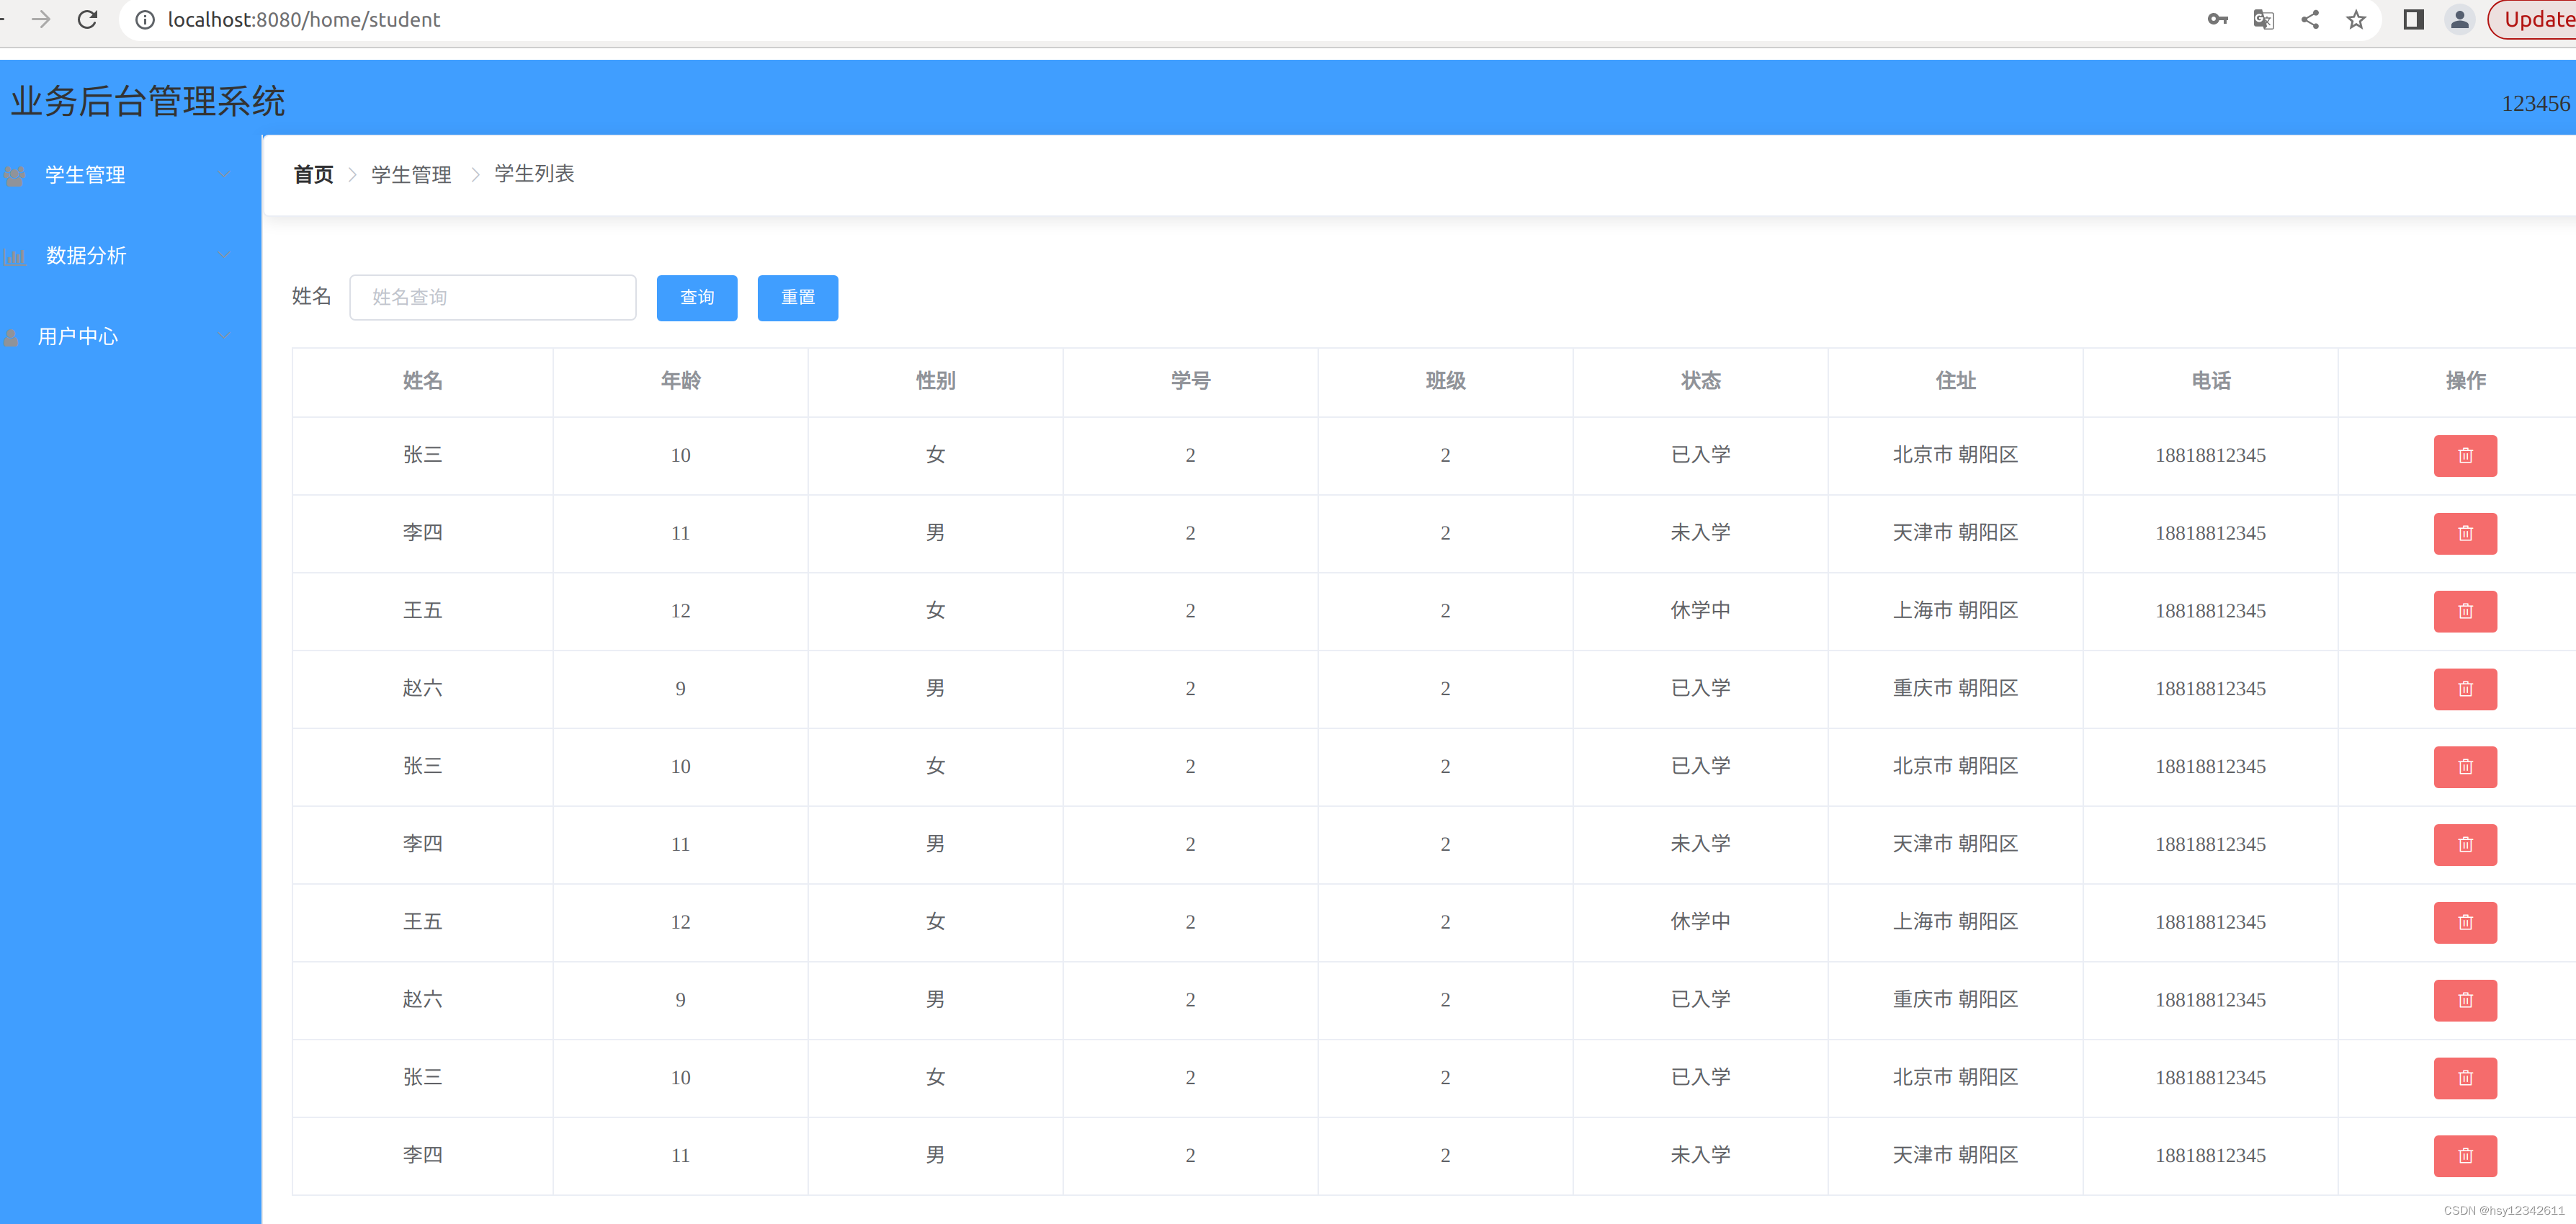Image resolution: width=2576 pixels, height=1224 pixels.
Task: Select the 数据分析 bar chart icon
Action: point(14,256)
